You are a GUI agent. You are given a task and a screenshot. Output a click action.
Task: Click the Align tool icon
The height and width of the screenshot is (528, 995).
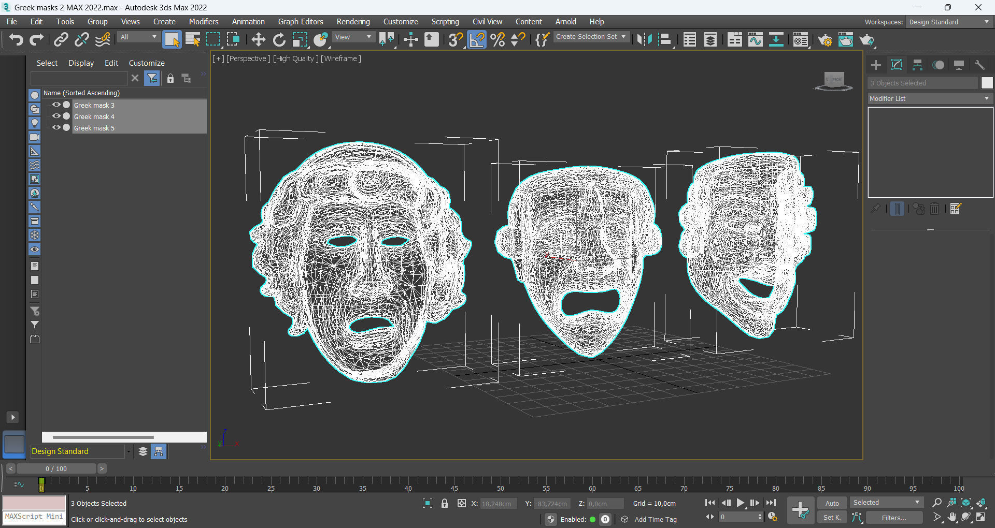(x=665, y=40)
